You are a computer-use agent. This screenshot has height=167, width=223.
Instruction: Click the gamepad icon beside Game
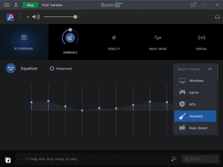(x=182, y=92)
